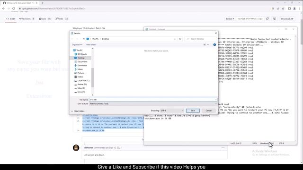
Task: Click the browser address bar URL
Action: point(53,8)
